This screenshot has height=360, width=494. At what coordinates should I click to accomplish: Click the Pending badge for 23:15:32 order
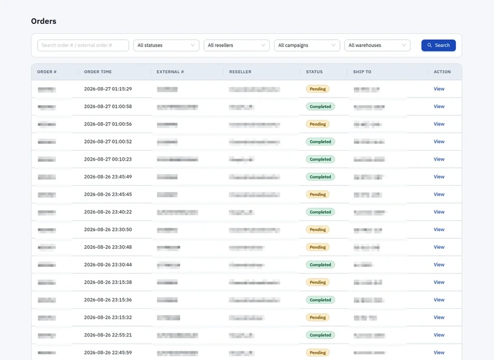point(317,318)
